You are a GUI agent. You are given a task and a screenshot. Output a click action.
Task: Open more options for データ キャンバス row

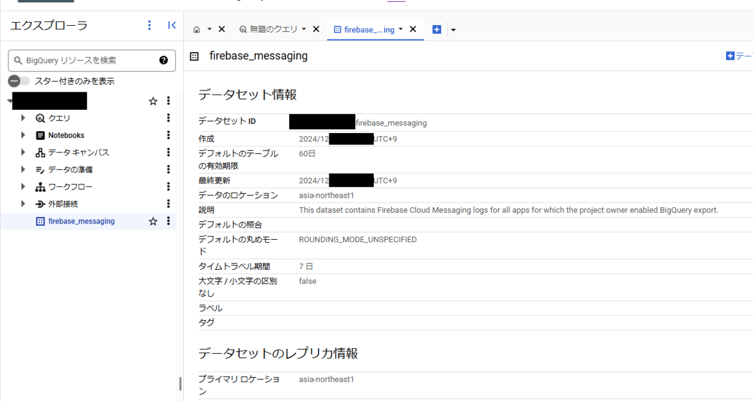[x=168, y=152]
